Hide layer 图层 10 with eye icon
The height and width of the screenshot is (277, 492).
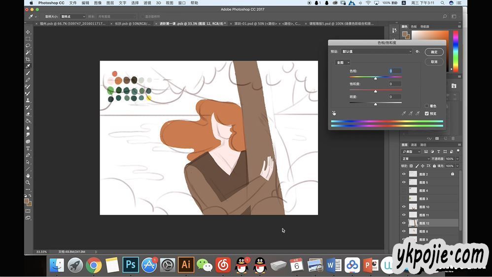click(x=404, y=207)
